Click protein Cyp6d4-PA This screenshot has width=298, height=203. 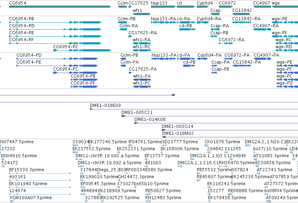pos(203,59)
